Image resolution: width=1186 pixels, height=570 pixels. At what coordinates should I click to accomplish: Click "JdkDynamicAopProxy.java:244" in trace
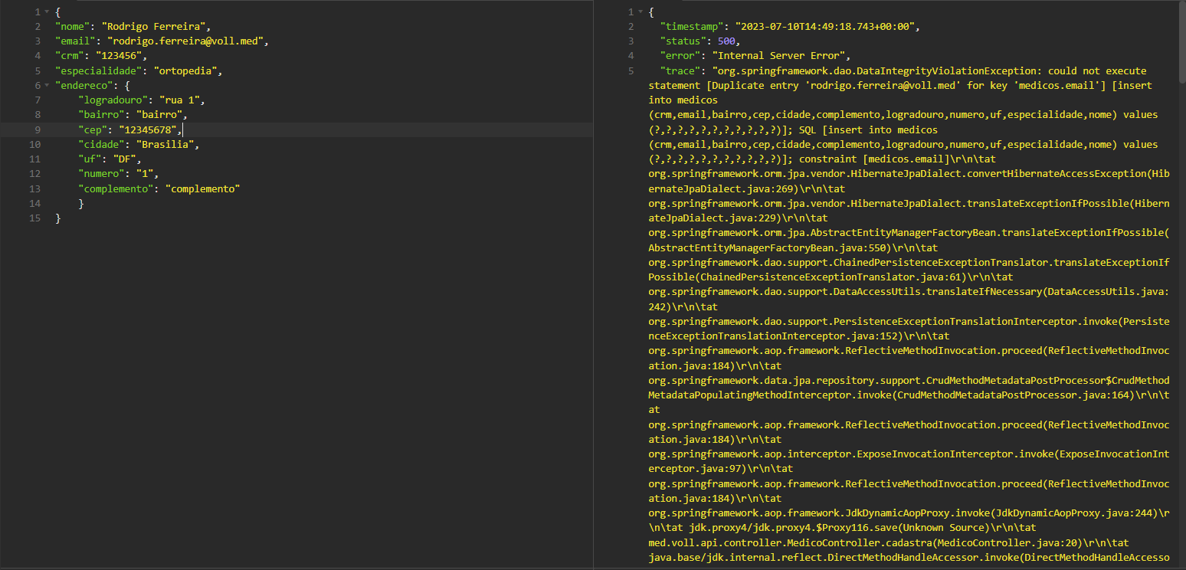click(1076, 513)
